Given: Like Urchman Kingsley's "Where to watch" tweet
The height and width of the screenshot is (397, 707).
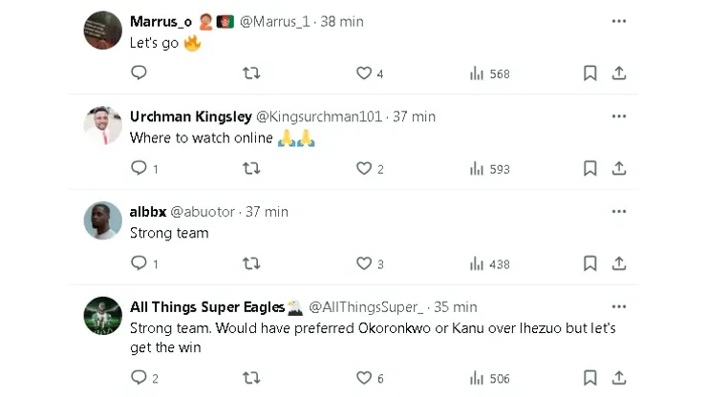Looking at the screenshot, I should [364, 169].
